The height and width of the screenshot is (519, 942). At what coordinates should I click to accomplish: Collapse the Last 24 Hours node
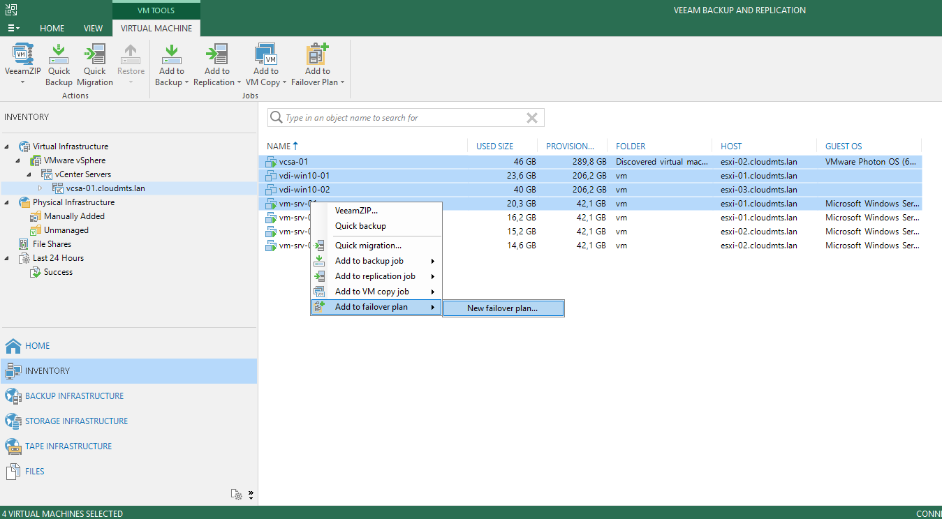click(7, 258)
